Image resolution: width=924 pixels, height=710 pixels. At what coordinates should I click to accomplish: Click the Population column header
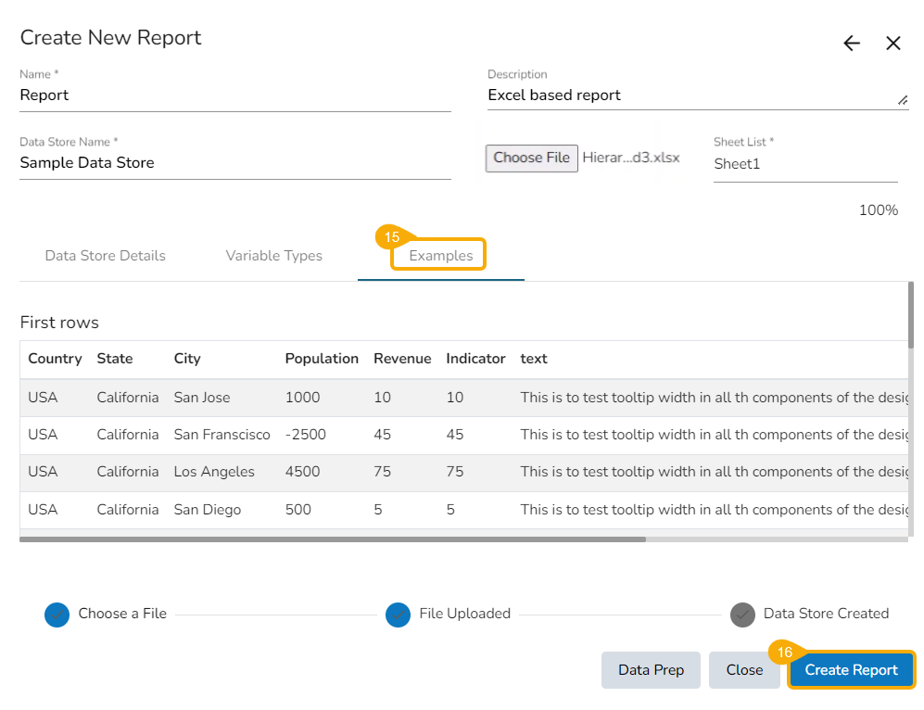pos(321,359)
